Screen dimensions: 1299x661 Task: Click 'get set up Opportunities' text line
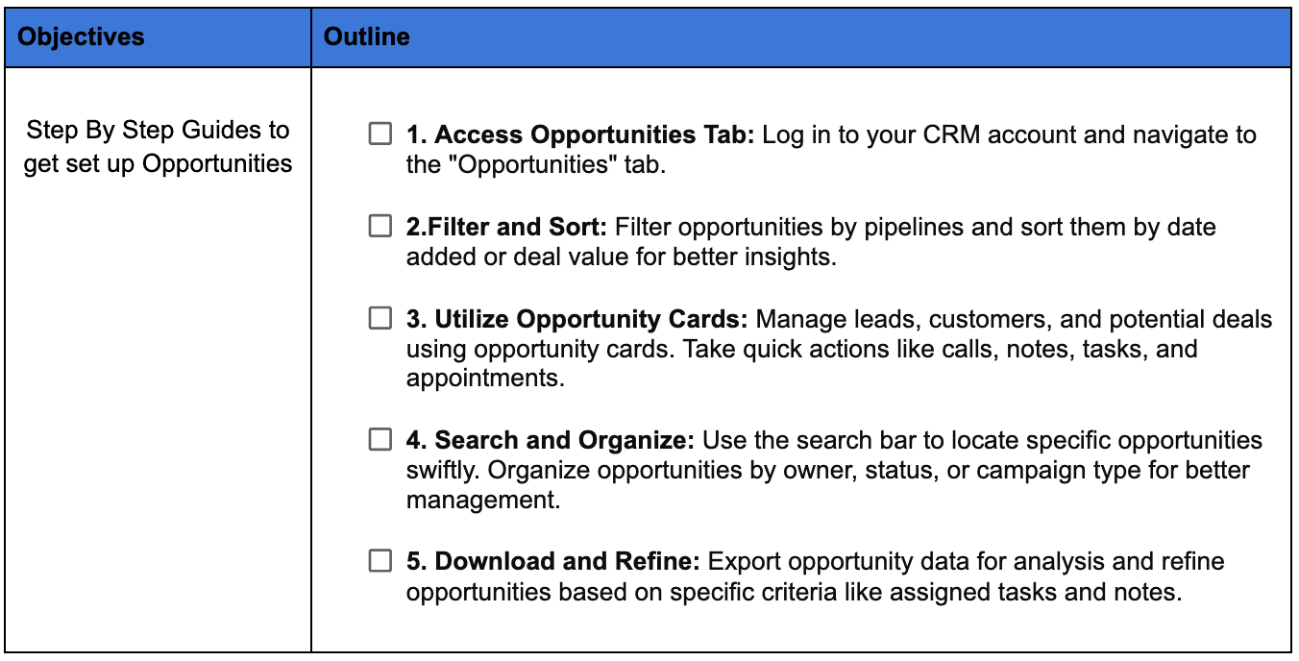click(x=158, y=163)
